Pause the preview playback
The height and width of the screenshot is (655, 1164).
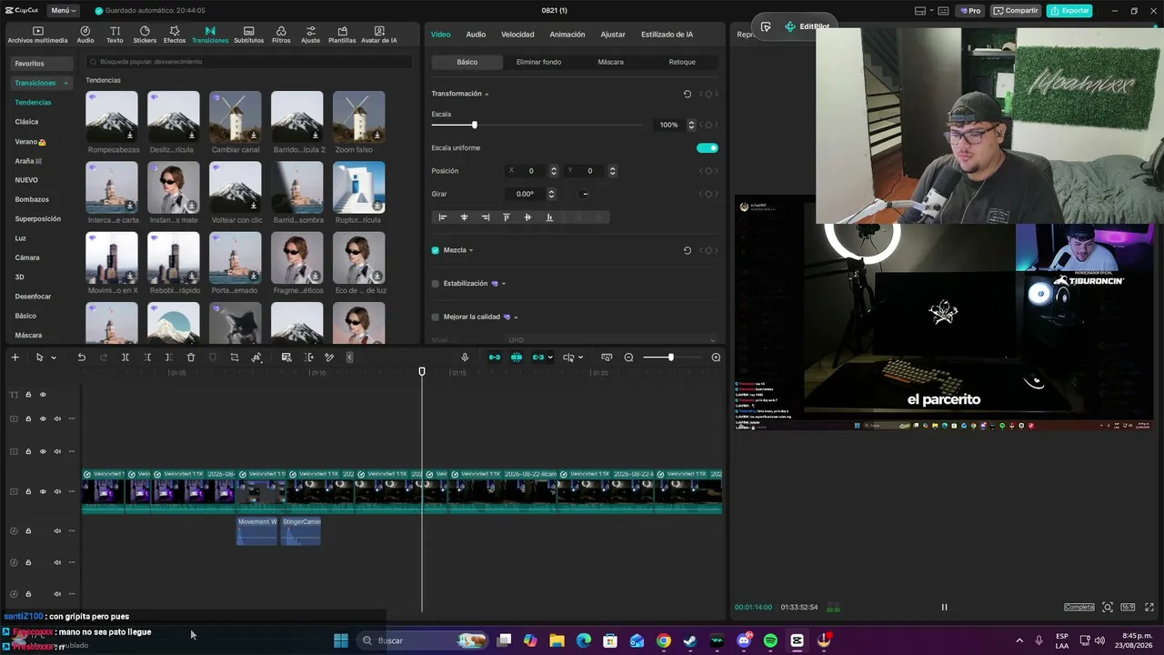944,607
